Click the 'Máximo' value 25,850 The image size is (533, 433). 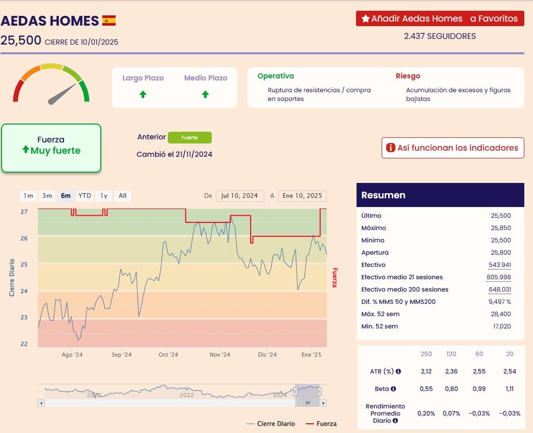coord(501,228)
